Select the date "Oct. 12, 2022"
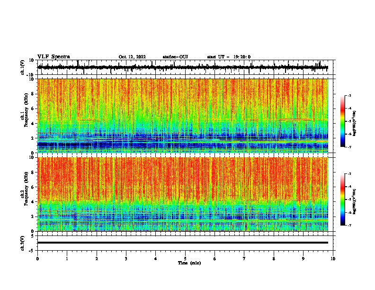This screenshot has height=290, width=375. (x=132, y=57)
